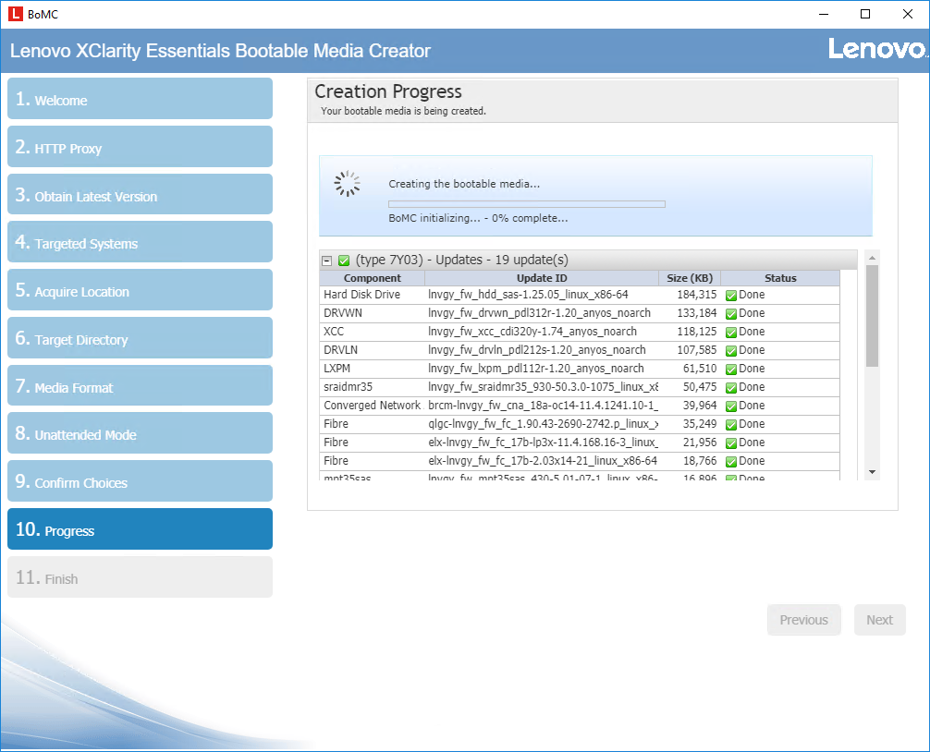Click the bootable media creation progress bar

point(527,204)
